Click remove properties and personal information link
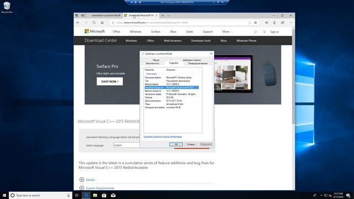The height and width of the screenshot is (199, 354). click(x=163, y=137)
